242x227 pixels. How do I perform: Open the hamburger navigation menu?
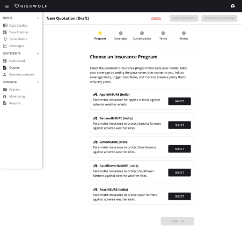point(7,6)
